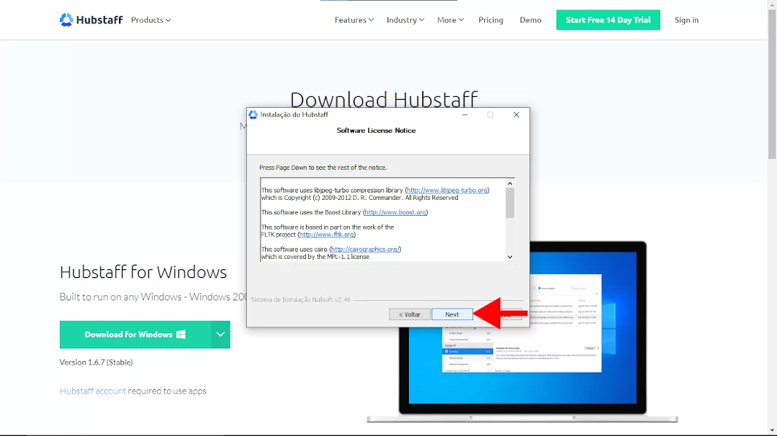This screenshot has height=436, width=777.
Task: Open the Products dropdown menu
Action: click(150, 20)
